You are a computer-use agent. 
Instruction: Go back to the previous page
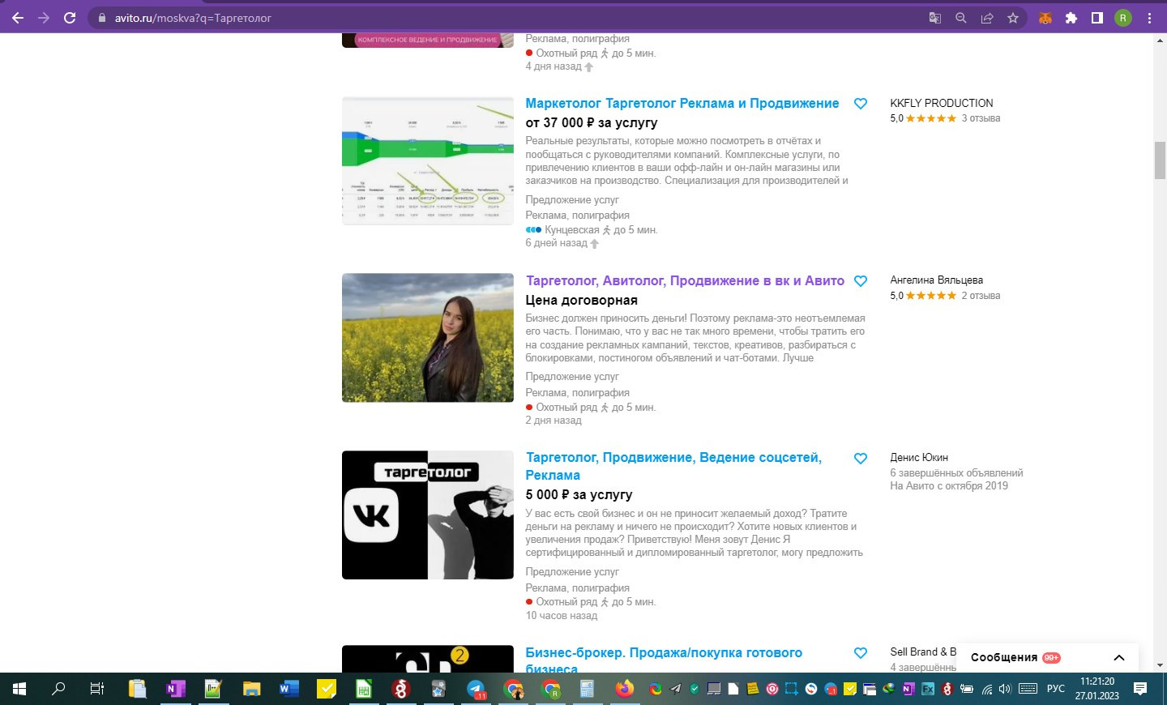[18, 18]
